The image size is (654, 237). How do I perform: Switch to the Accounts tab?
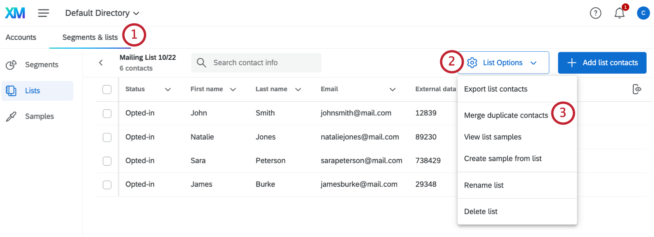coord(21,37)
